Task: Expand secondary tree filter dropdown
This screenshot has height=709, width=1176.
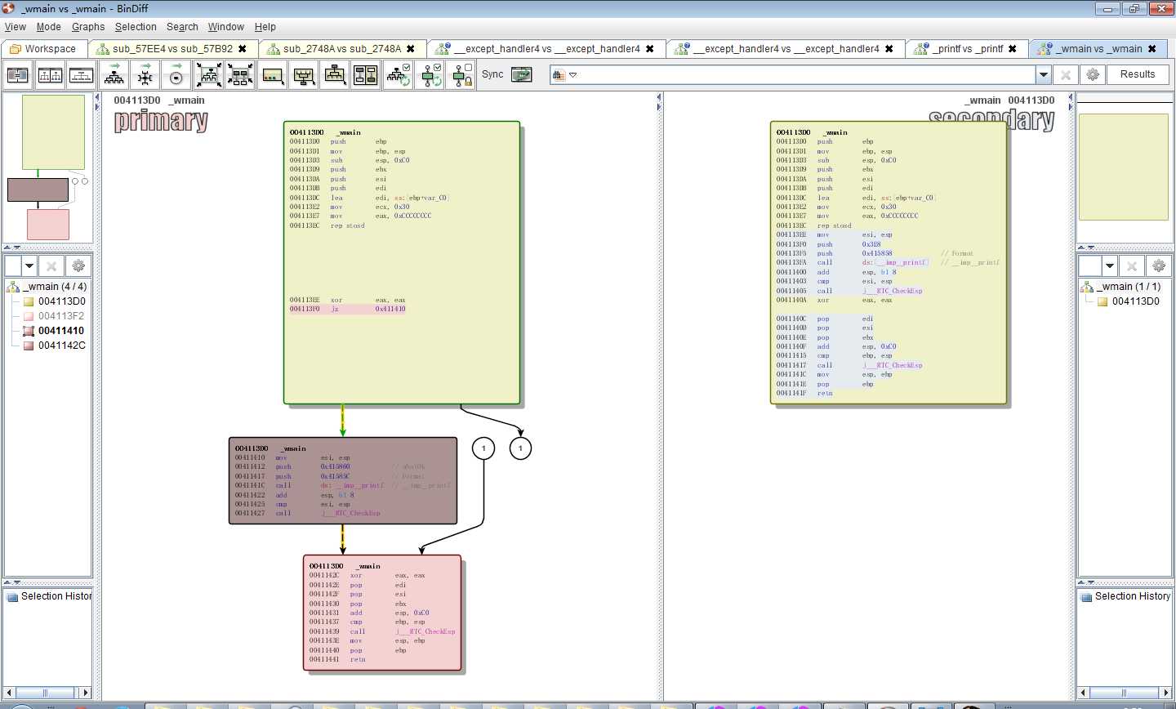Action: (x=1109, y=266)
